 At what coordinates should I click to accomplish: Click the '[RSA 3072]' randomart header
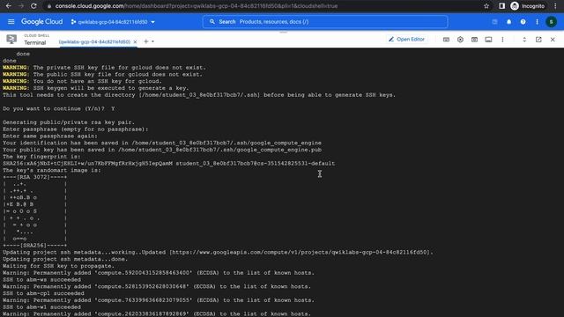[35, 177]
